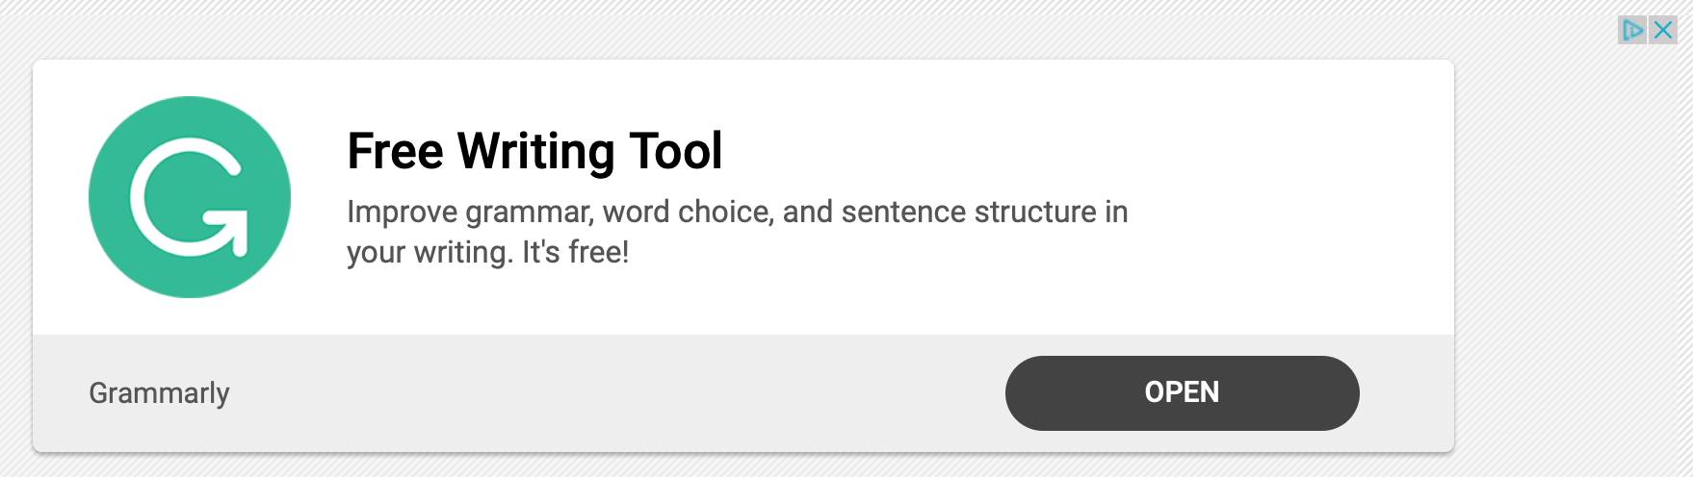Click the 'Improve grammar, word choice' description line

point(737,212)
